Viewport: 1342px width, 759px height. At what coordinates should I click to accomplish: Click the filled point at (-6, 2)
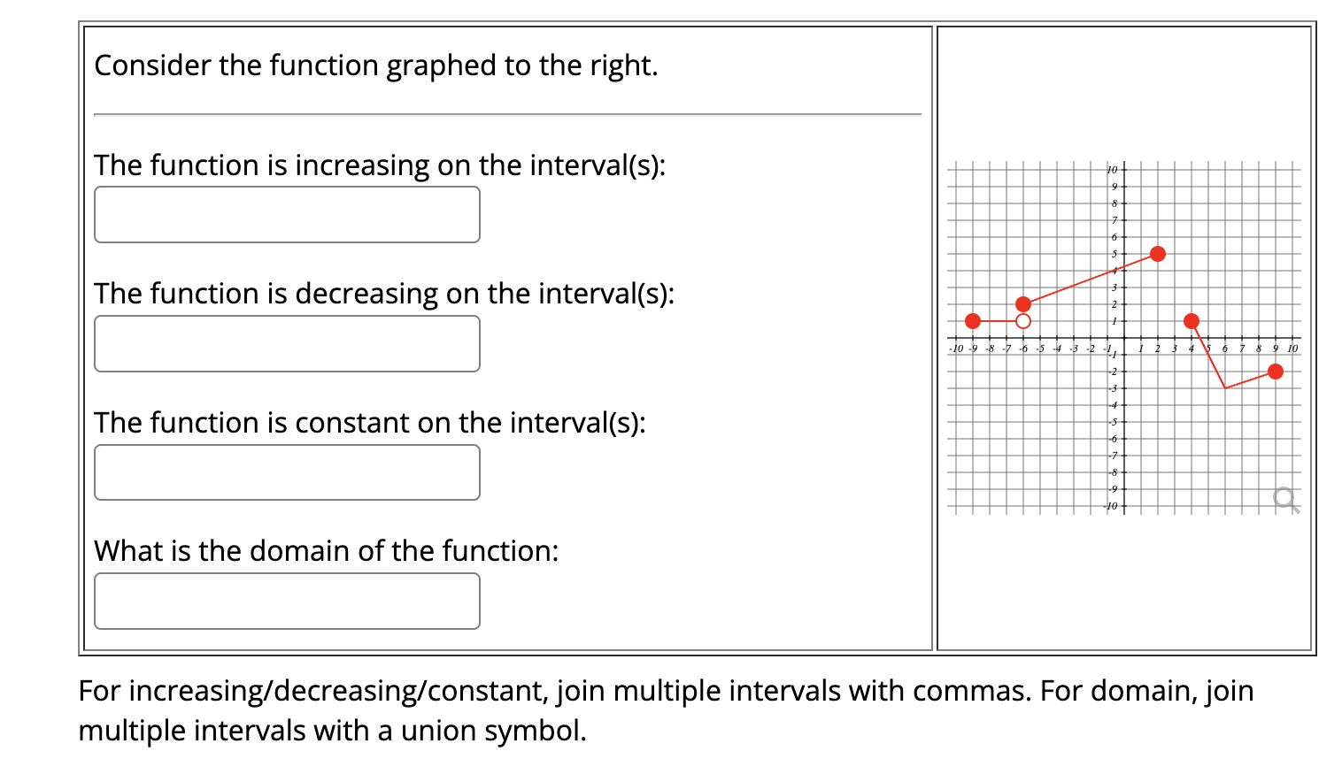(x=1025, y=304)
